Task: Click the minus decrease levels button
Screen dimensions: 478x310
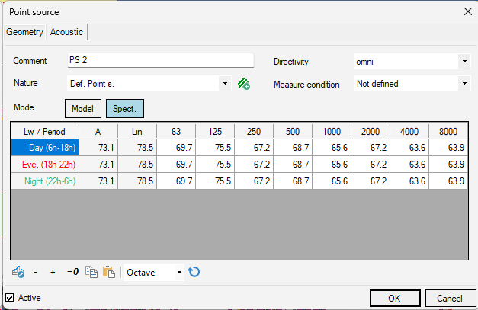Action: click(36, 272)
